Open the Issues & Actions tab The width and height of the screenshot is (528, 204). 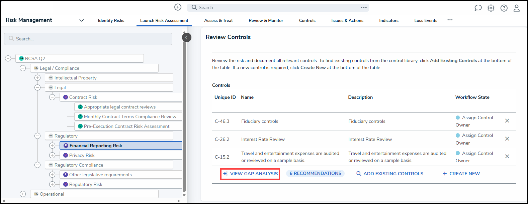tap(347, 20)
